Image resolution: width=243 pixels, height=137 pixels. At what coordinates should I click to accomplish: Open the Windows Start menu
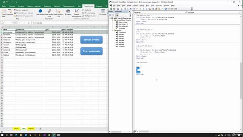2,135
